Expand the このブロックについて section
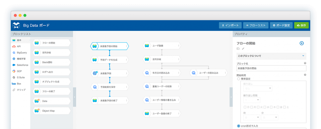This screenshot has height=129, width=321. point(272,56)
